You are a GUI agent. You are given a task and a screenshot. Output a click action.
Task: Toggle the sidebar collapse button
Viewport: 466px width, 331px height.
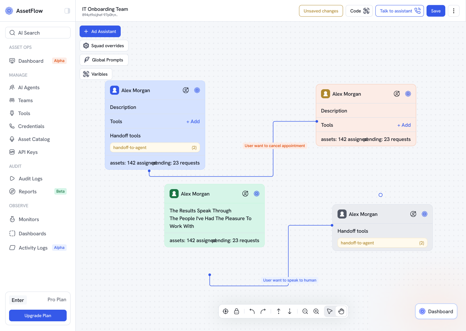click(67, 11)
